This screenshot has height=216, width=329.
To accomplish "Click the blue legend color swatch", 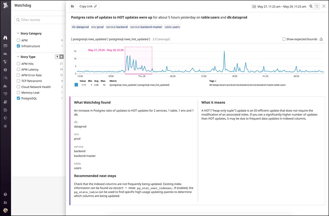I will pyautogui.click(x=76, y=85).
